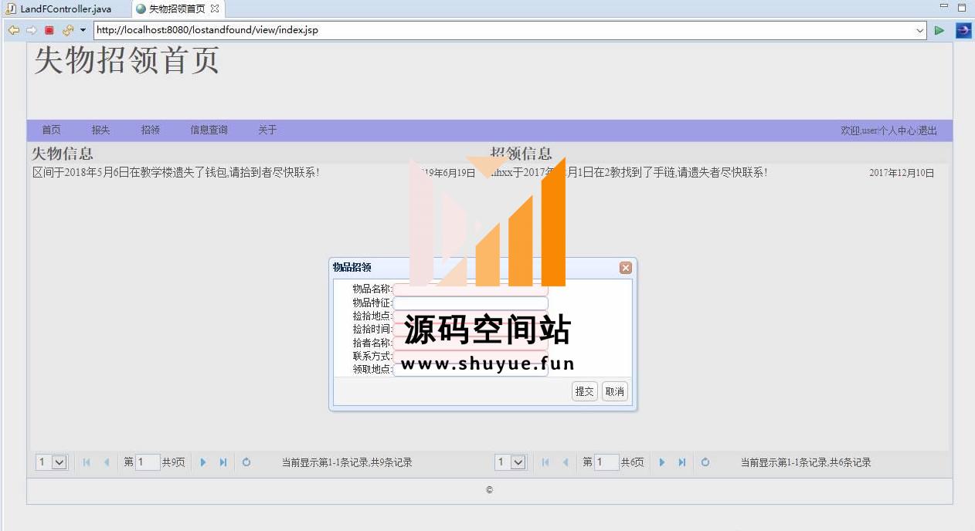Click the green go arrow icon
Screen dimensions: 975x531
point(939,31)
